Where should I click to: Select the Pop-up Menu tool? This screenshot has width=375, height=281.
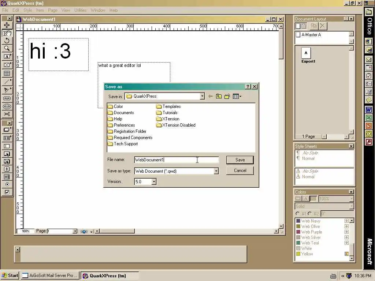tap(7, 169)
